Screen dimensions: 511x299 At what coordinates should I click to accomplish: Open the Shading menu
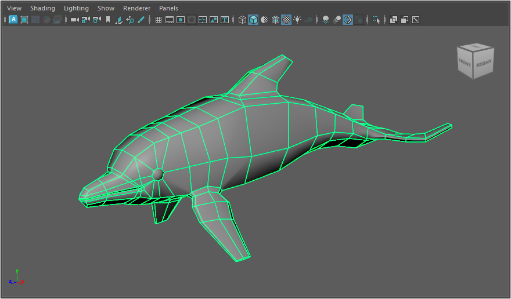(x=42, y=8)
